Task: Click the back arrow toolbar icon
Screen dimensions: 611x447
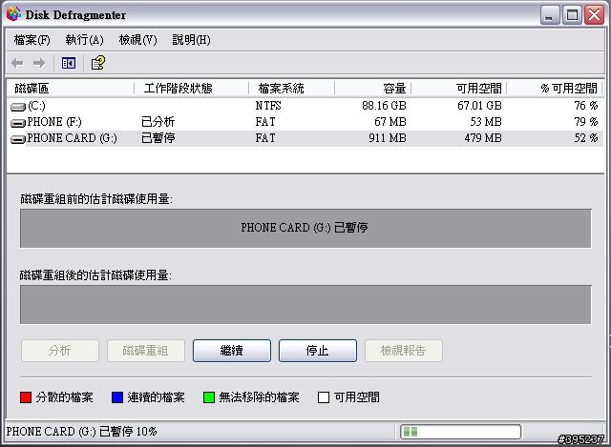Action: coord(17,63)
